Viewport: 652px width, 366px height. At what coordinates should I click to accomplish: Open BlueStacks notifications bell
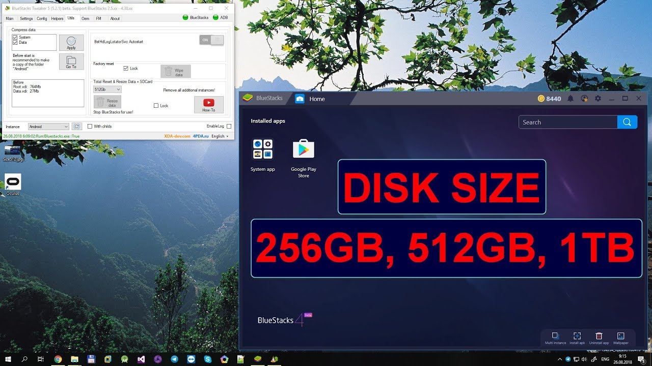(x=570, y=99)
